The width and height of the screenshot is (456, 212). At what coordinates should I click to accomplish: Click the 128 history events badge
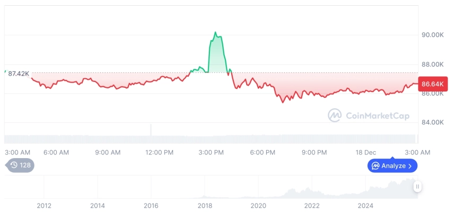tap(20, 165)
